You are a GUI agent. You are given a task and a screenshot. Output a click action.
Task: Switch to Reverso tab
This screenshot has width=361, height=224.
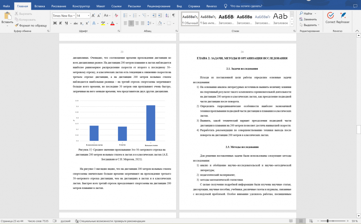coord(211,6)
